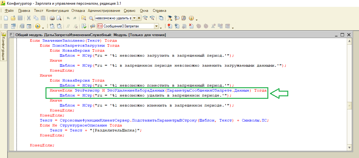Image resolution: width=359 pixels, height=158 pixels.
Task: Click the Print icon in the toolbar
Action: [x=52, y=18]
